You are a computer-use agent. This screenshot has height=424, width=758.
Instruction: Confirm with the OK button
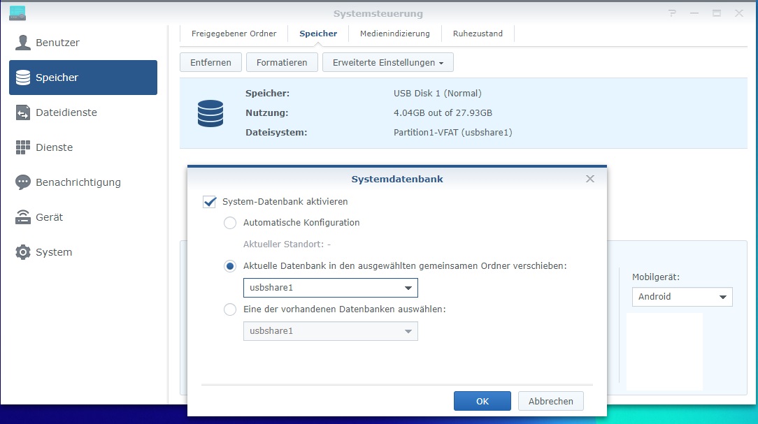pyautogui.click(x=482, y=400)
